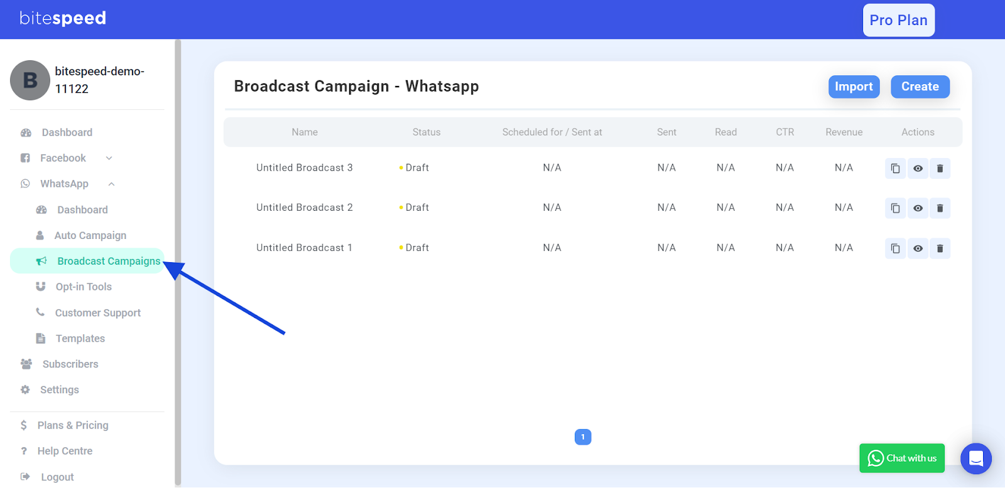Click the dollar icon beside Plans & Pricing
The height and width of the screenshot is (488, 1005).
coord(24,425)
